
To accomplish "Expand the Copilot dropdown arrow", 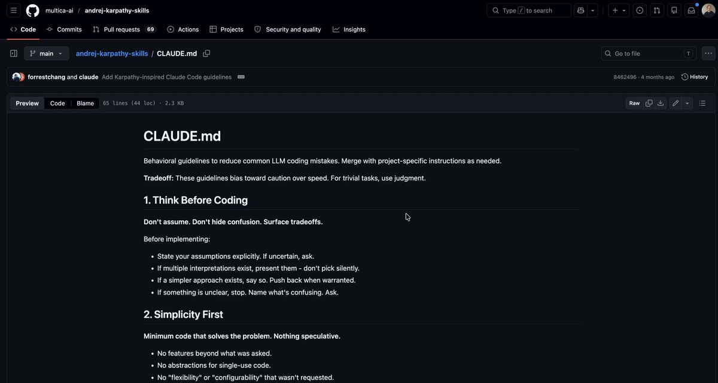I will [592, 10].
